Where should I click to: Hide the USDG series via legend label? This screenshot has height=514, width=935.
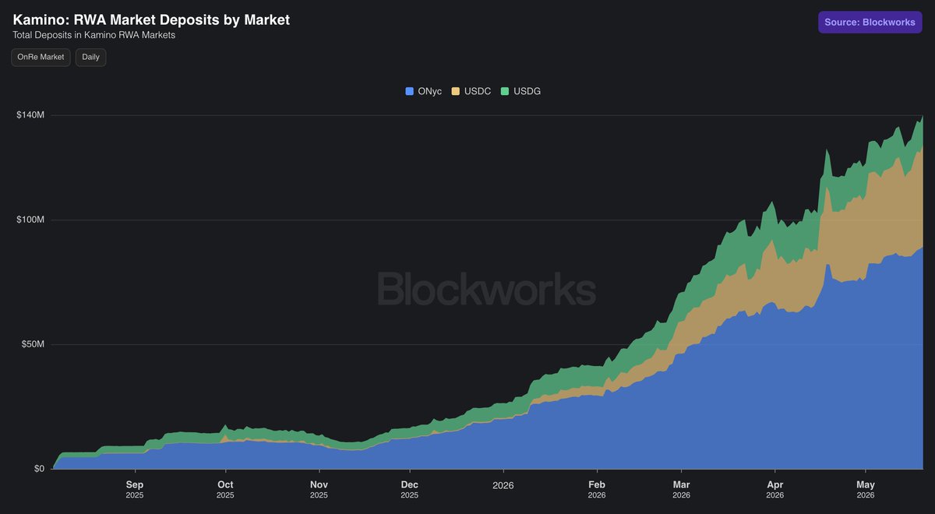point(527,91)
